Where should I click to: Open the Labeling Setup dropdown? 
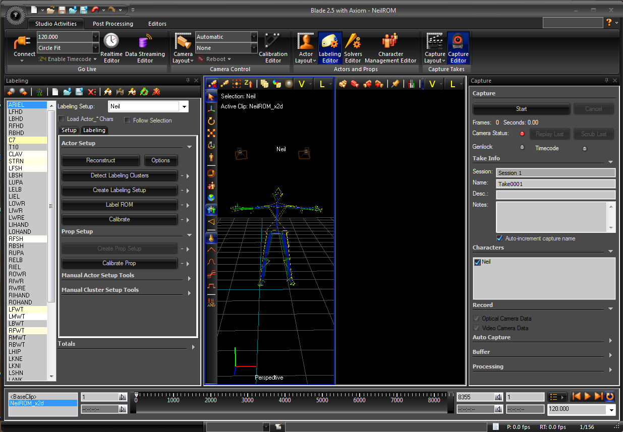pos(184,106)
